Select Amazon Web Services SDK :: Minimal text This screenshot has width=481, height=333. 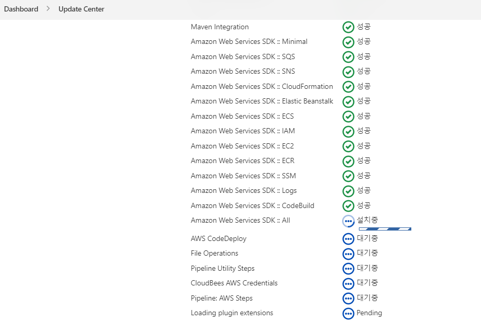coord(249,42)
